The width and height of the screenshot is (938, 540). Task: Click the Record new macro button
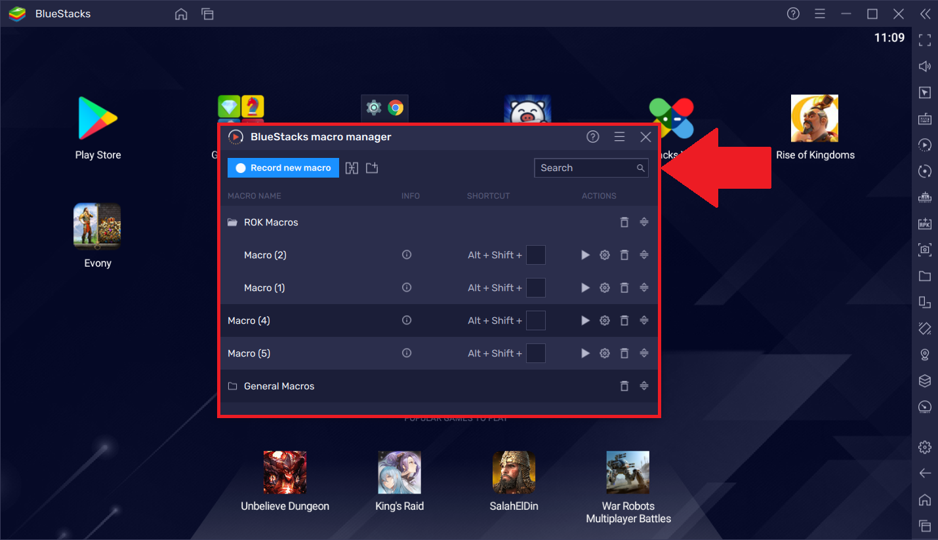(283, 168)
